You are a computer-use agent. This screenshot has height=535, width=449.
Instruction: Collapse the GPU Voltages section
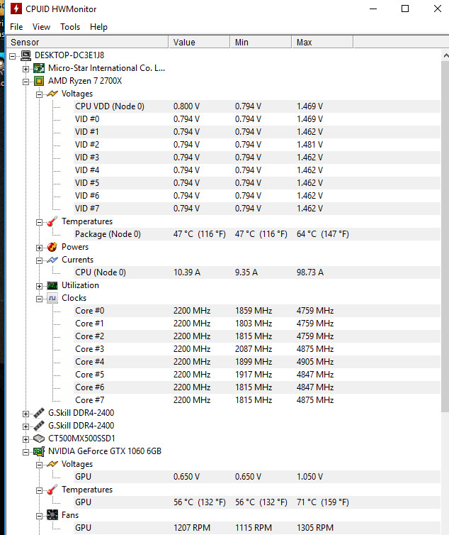[x=39, y=465]
